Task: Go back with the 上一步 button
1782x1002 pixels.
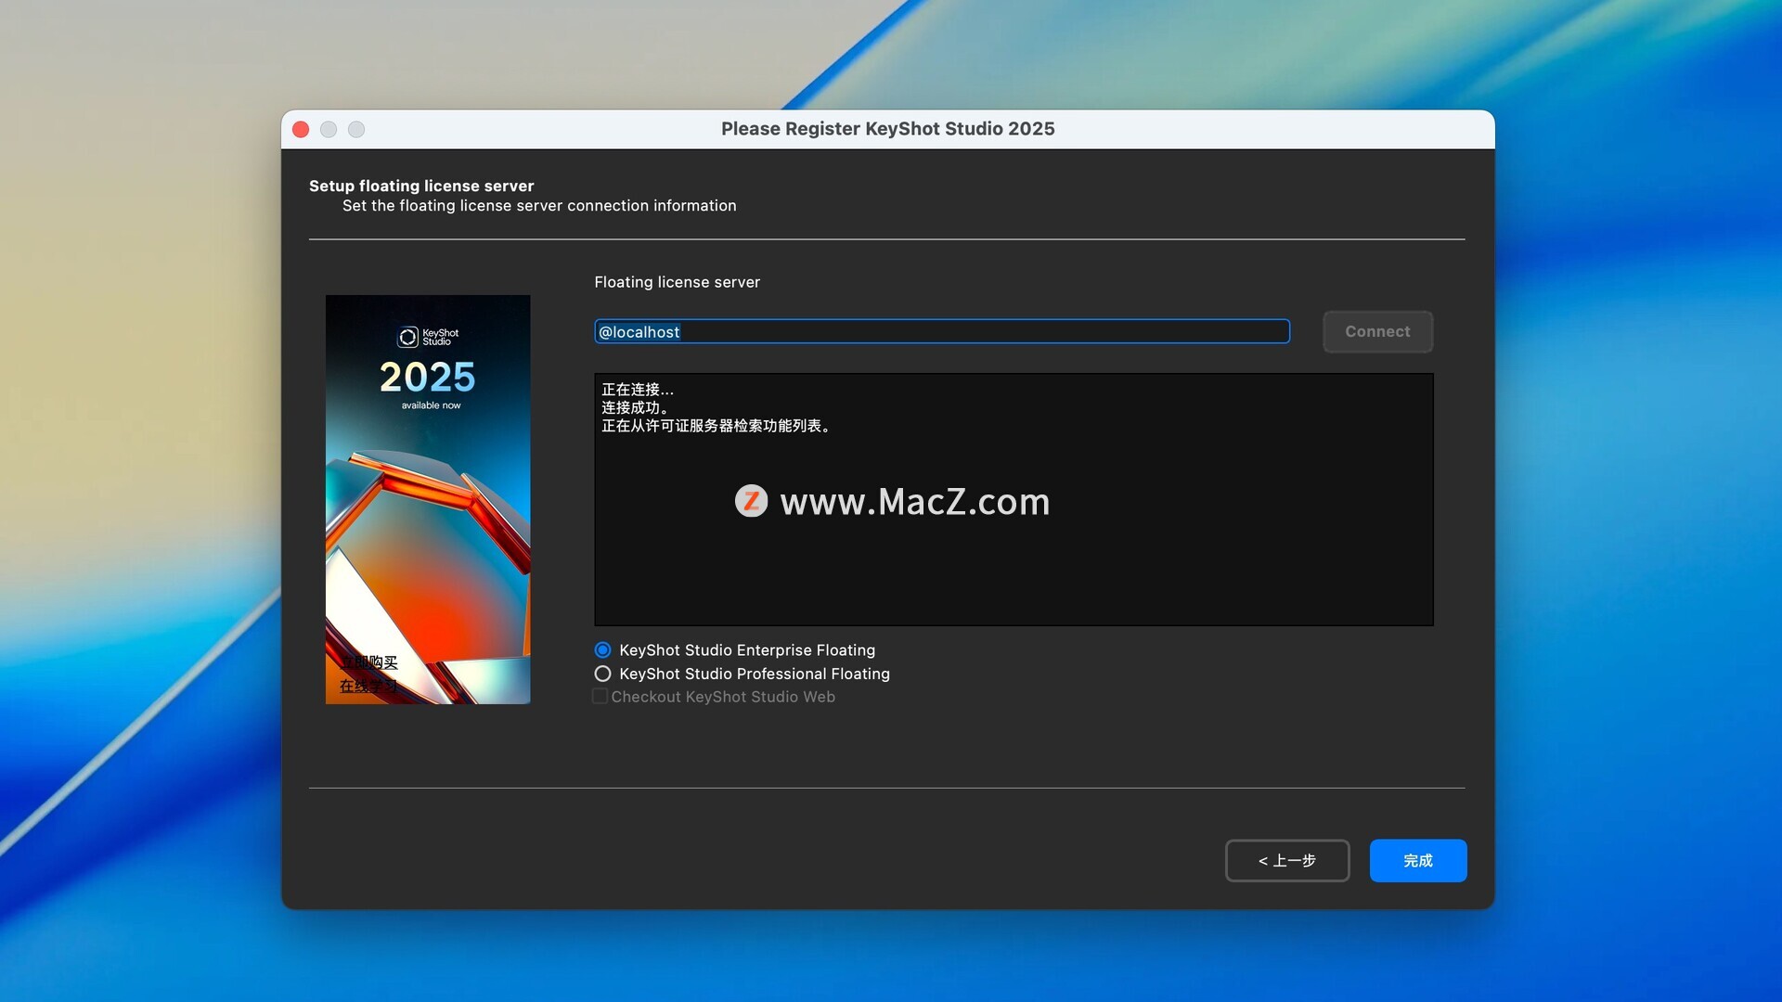Action: pos(1287,861)
